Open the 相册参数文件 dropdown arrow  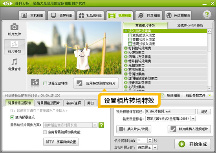(x=210, y=95)
